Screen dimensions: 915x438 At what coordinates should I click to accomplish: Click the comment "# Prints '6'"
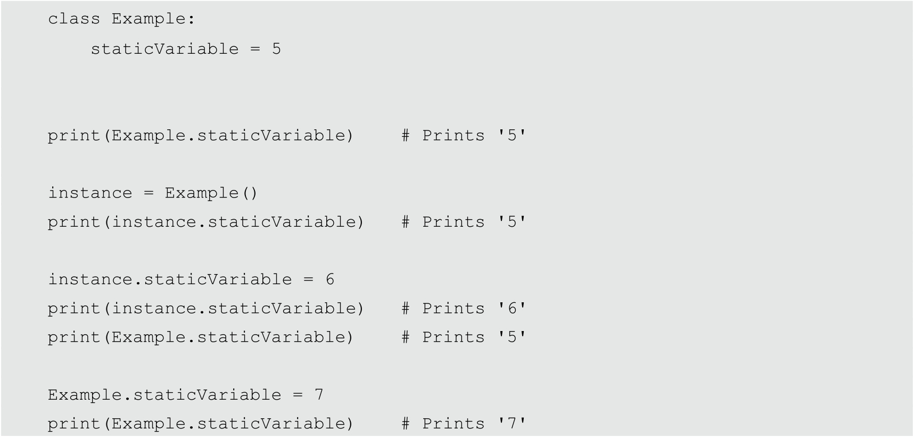(x=464, y=309)
